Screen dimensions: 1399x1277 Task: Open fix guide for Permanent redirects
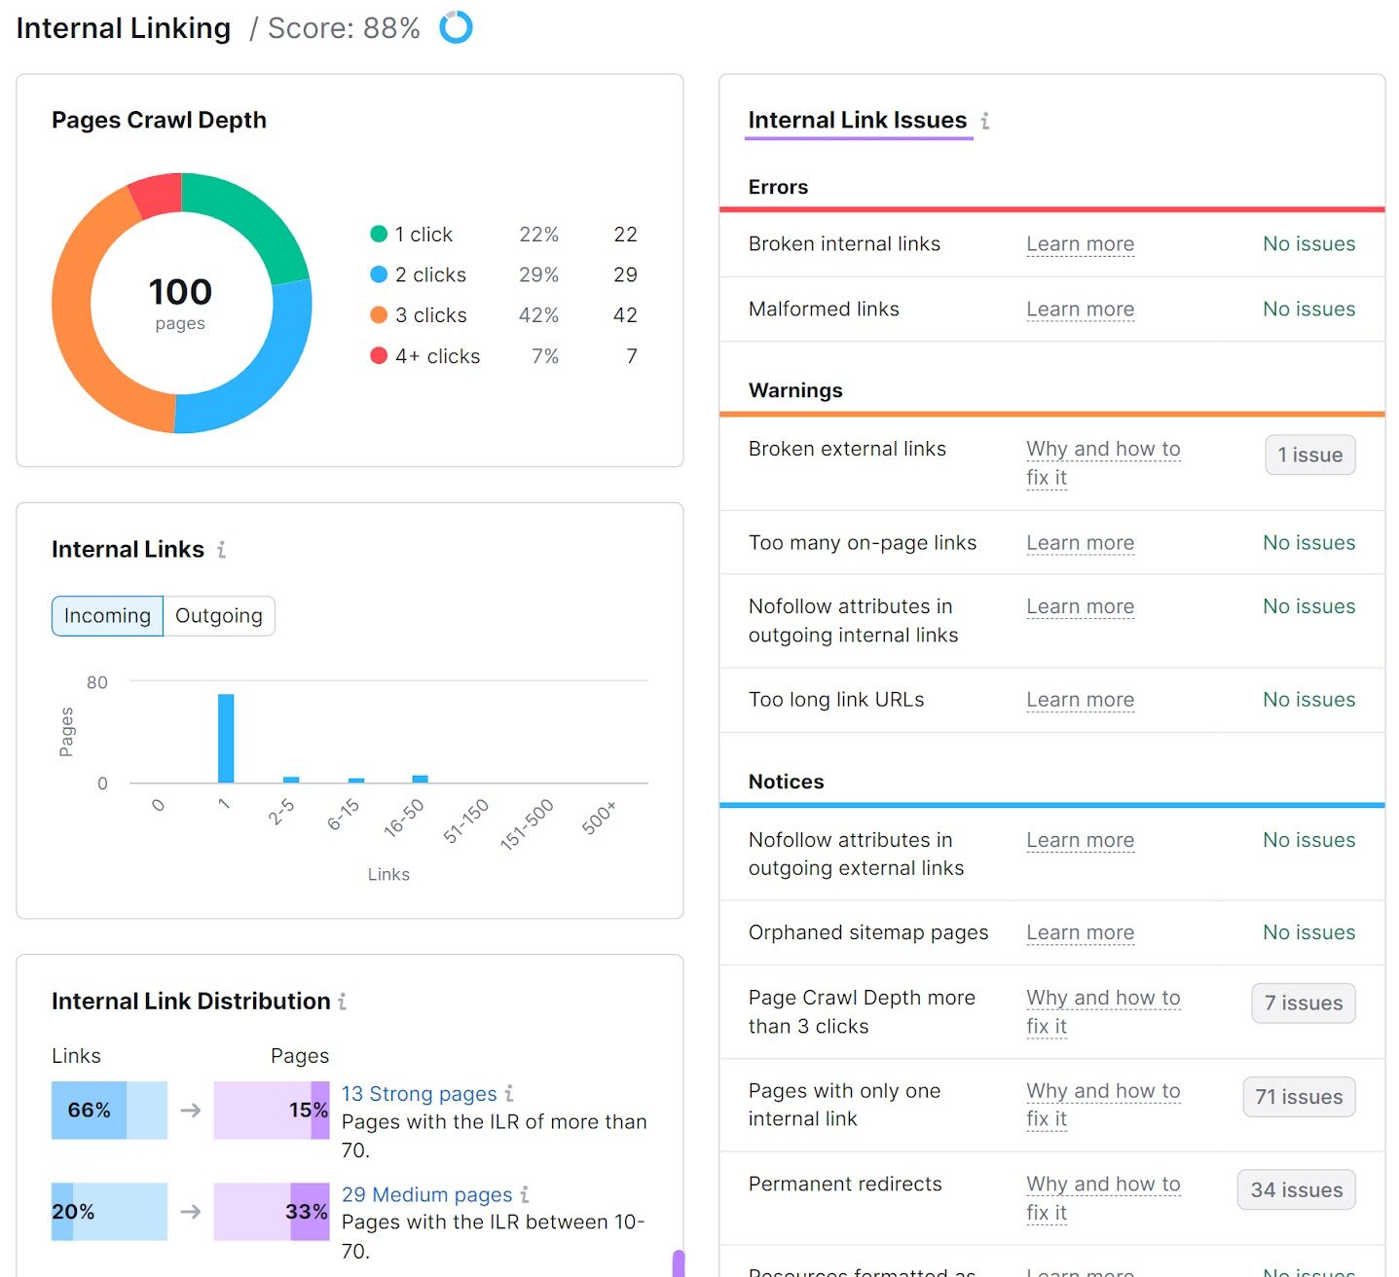tap(1103, 1198)
